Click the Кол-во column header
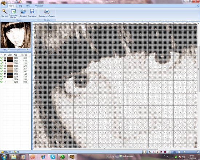Screen dimensions: 200x160 tap(24, 55)
